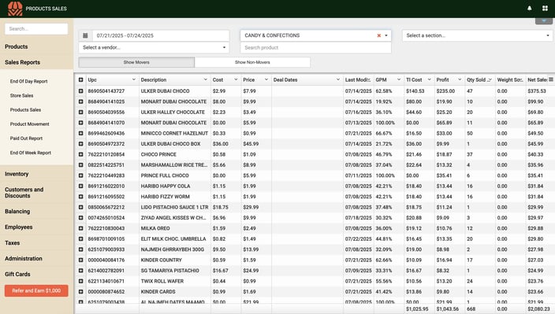This screenshot has height=314, width=555.
Task: Click the Search product field
Action: pyautogui.click(x=315, y=48)
